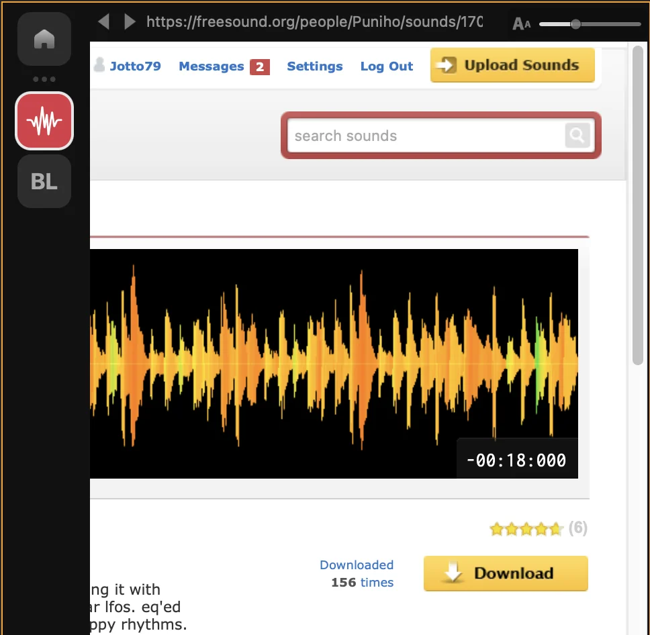This screenshot has width=650, height=635.
Task: Open the three-dots sidebar menu
Action: pos(44,79)
